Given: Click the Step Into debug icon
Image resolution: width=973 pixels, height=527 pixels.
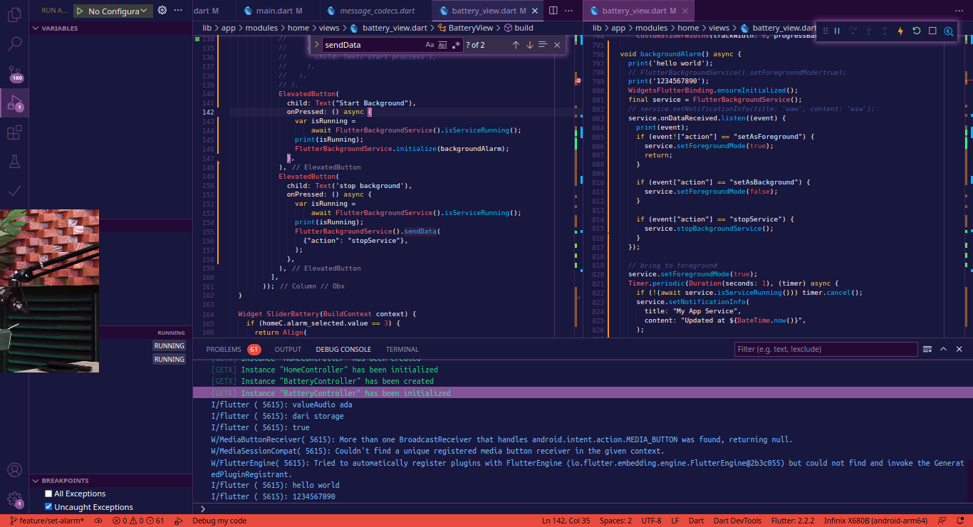Looking at the screenshot, I should click(868, 31).
